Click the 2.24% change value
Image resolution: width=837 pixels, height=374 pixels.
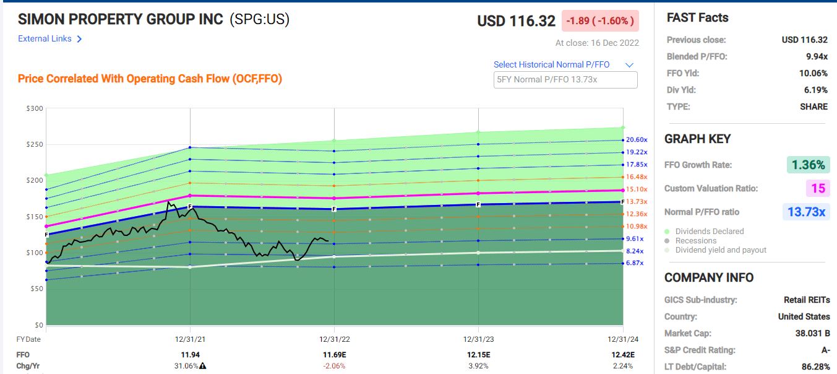pyautogui.click(x=622, y=366)
